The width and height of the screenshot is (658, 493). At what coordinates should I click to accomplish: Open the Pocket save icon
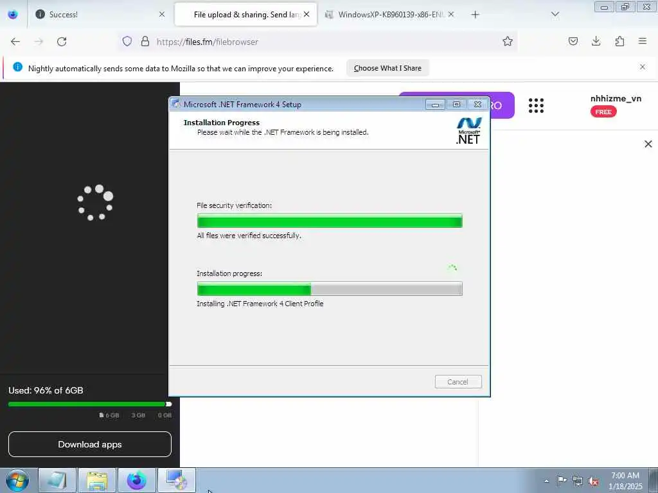[573, 41]
